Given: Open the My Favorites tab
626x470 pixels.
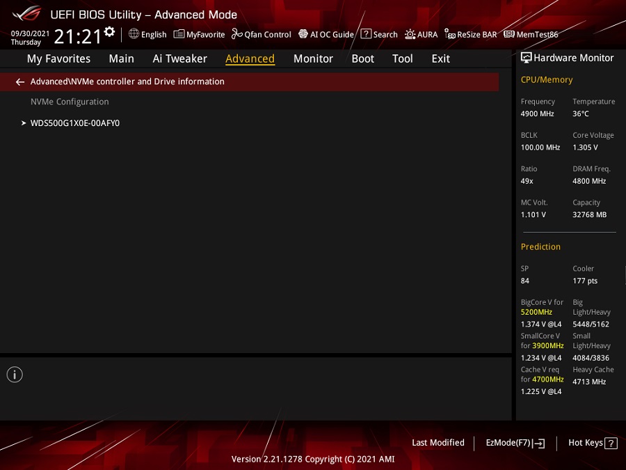Looking at the screenshot, I should pos(58,58).
